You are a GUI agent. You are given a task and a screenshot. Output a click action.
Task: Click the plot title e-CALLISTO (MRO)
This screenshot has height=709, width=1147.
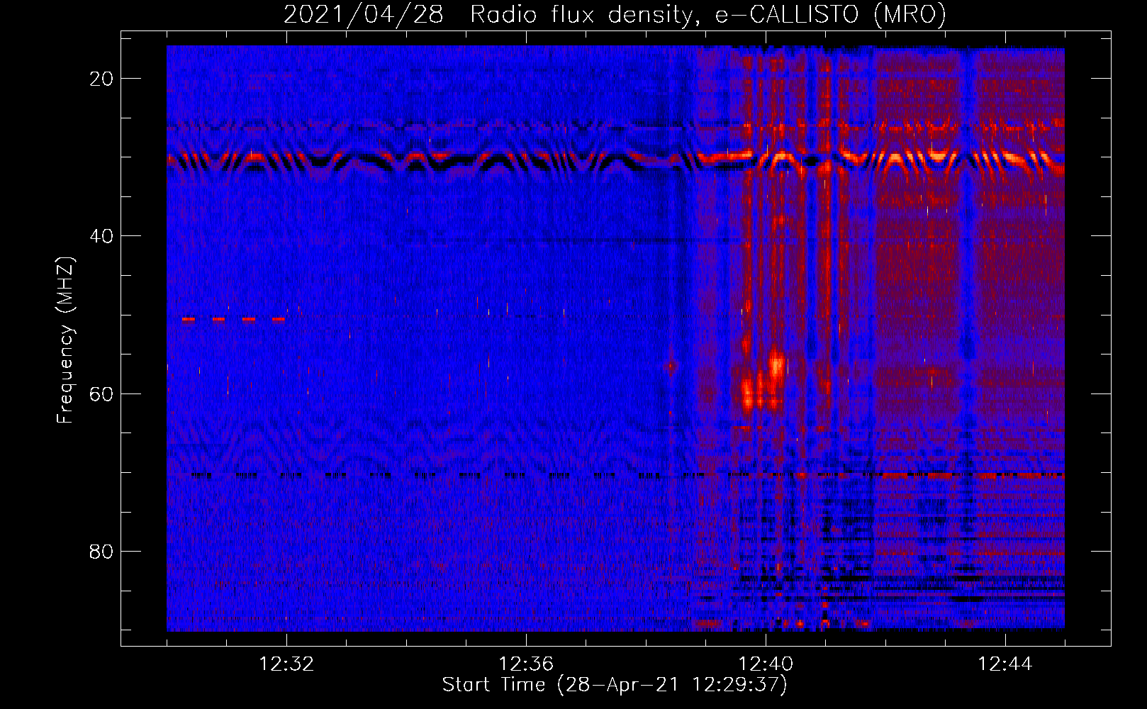615,14
